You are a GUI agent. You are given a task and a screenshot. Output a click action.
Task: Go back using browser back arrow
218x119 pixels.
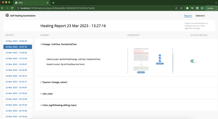pos(2,8)
